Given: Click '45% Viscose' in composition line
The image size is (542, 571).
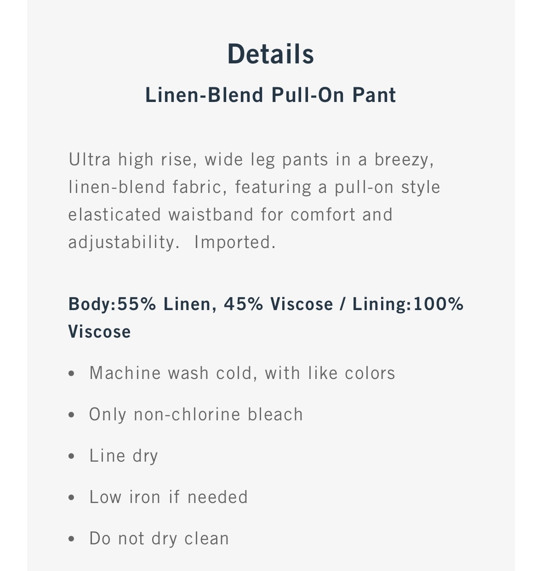Looking at the screenshot, I should [x=279, y=304].
